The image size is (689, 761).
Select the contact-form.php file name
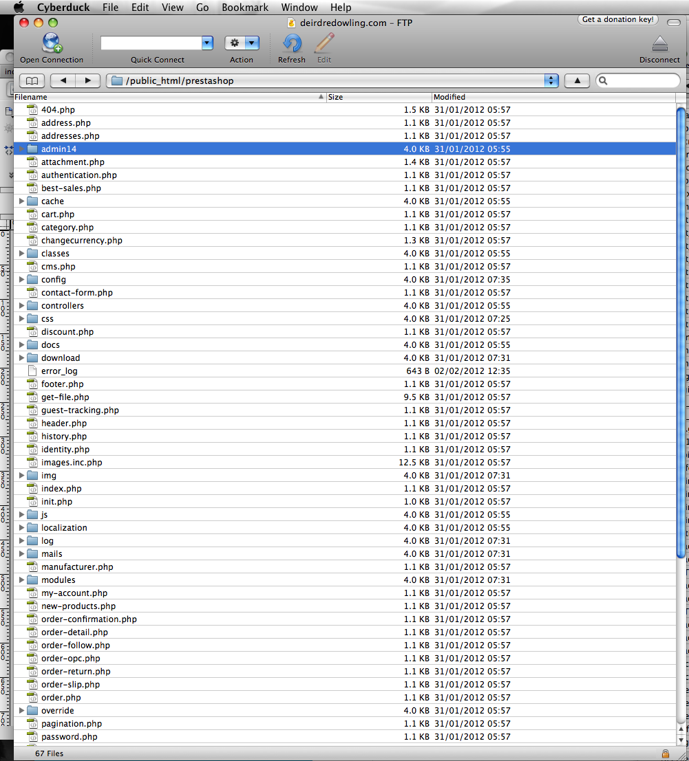[77, 293]
